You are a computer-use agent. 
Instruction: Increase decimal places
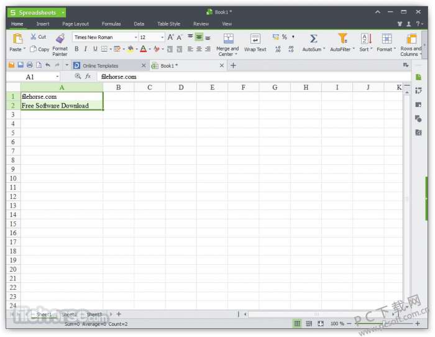[278, 49]
